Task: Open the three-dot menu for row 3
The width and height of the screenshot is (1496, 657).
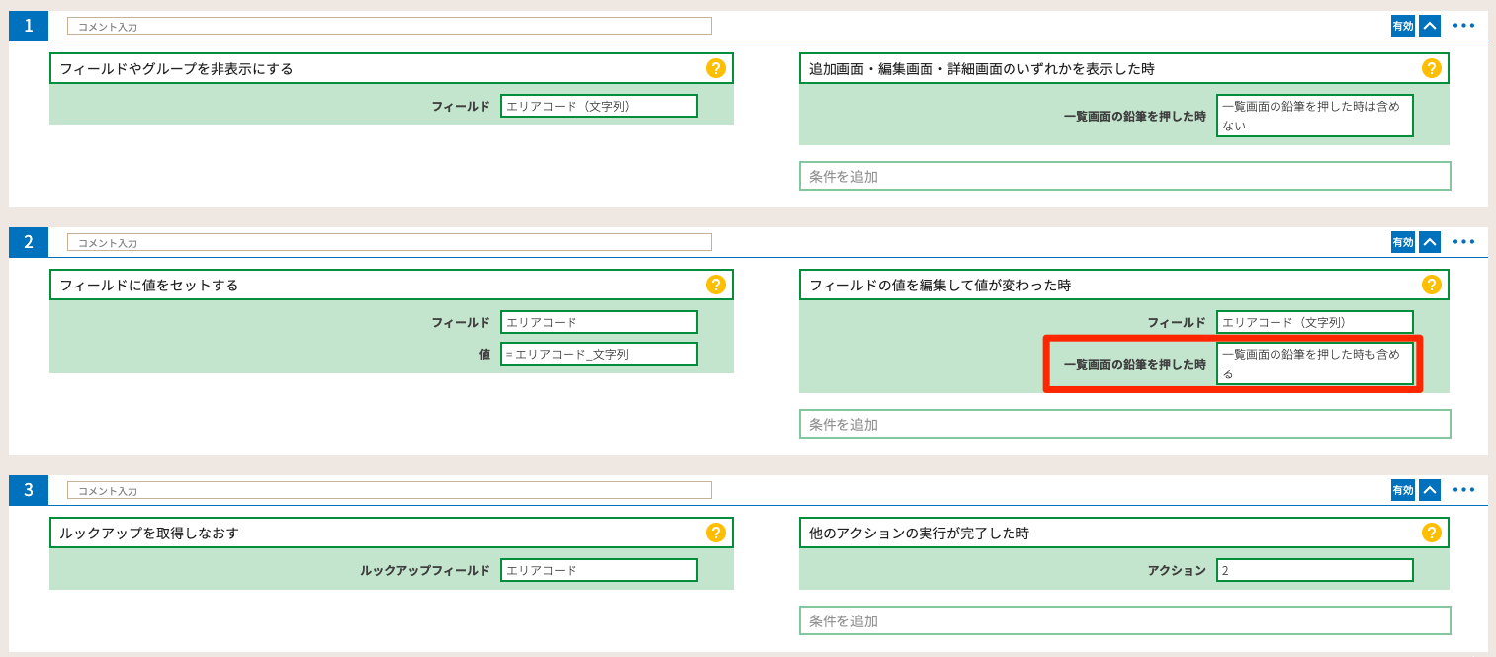Action: tap(1464, 489)
